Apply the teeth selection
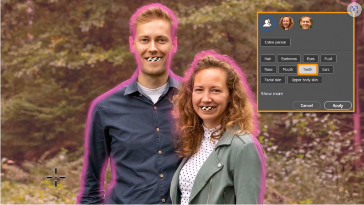The height and width of the screenshot is (205, 364). point(338,106)
